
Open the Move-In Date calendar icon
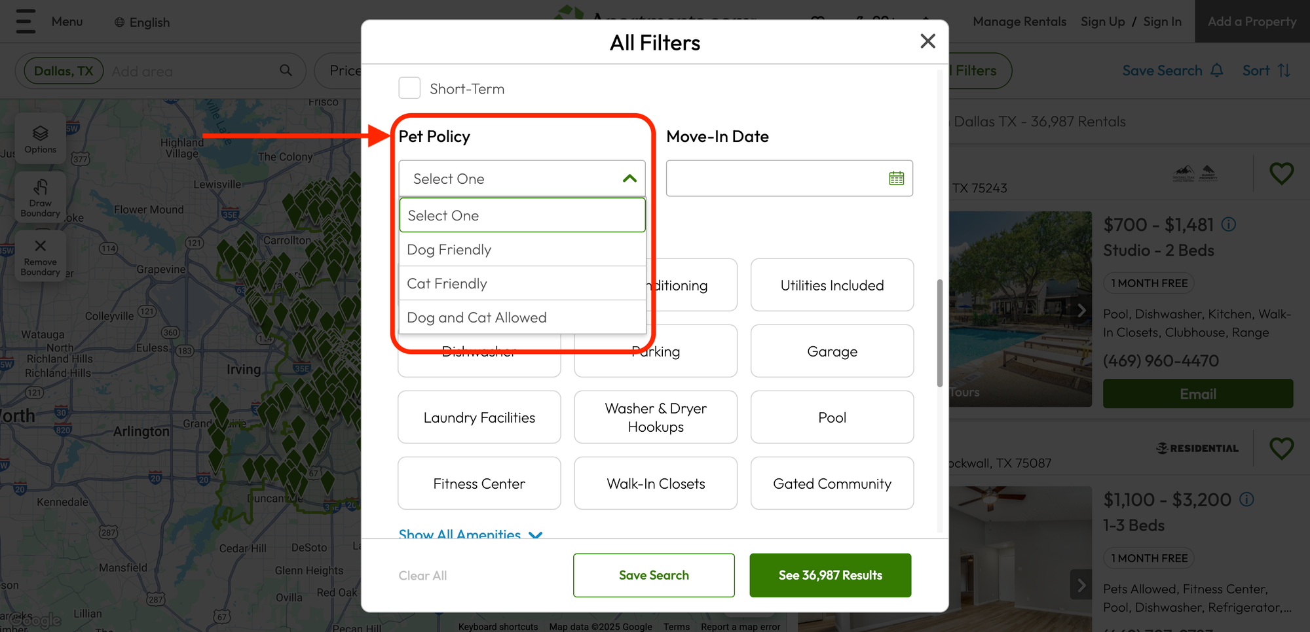click(x=896, y=178)
